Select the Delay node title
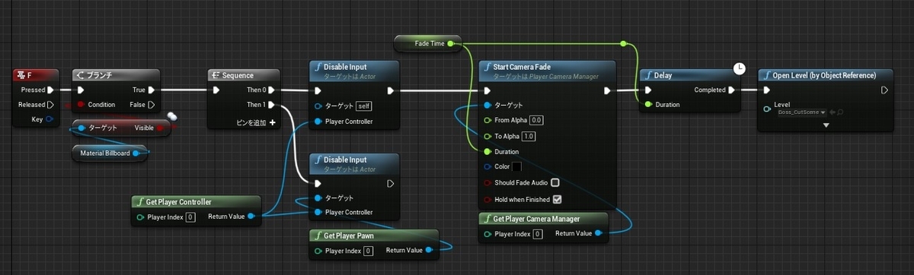The width and height of the screenshot is (914, 275). pos(663,75)
